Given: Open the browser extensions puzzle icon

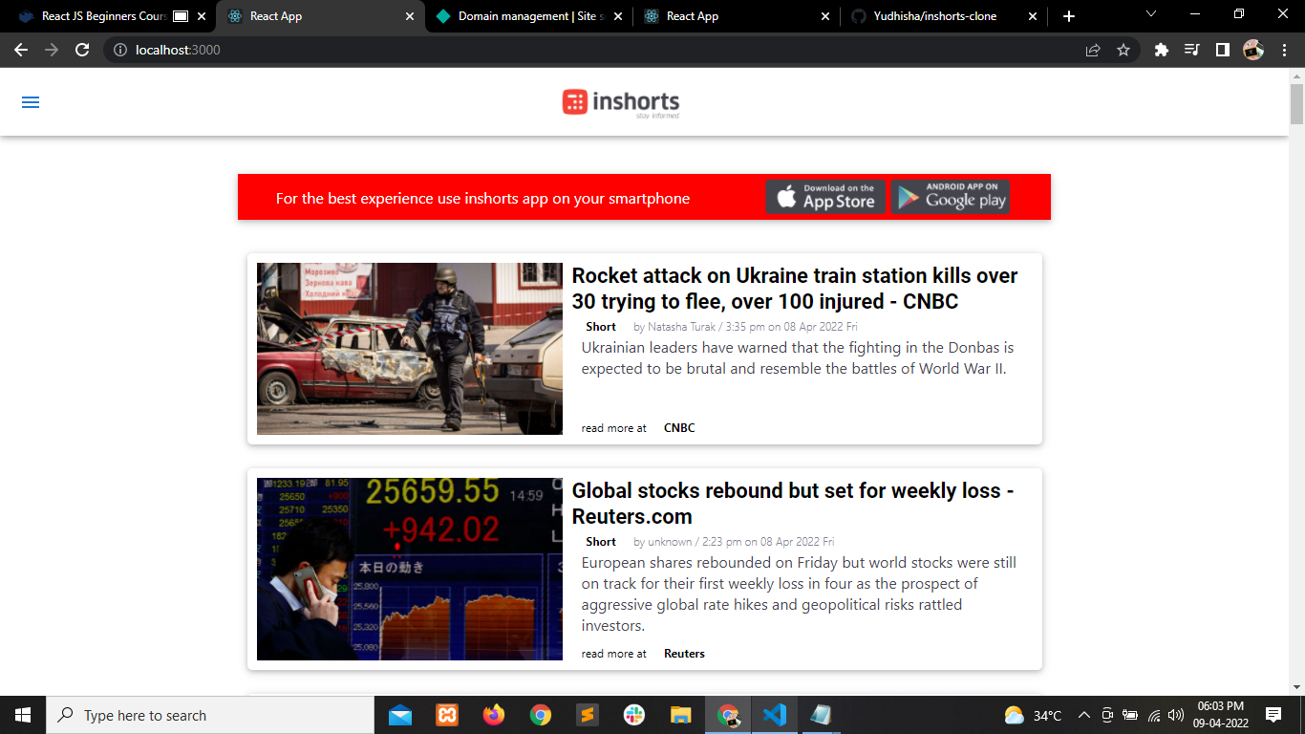Looking at the screenshot, I should point(1161,50).
